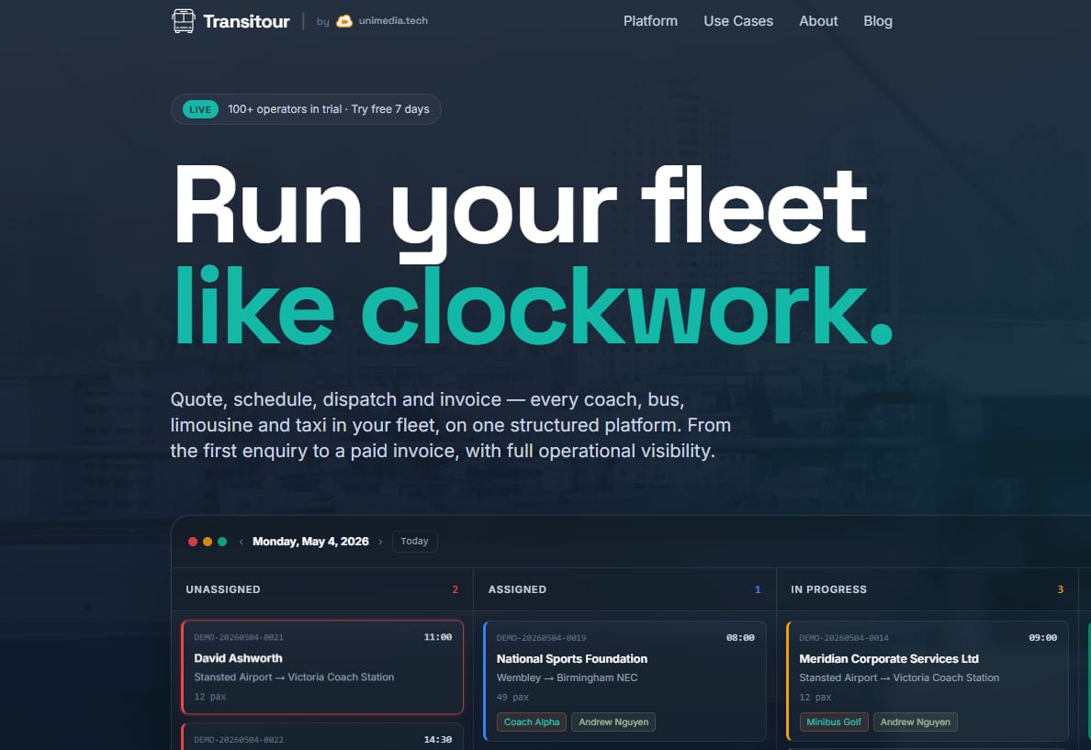Click the Today button
Screen dimensions: 1091x750
coord(415,542)
